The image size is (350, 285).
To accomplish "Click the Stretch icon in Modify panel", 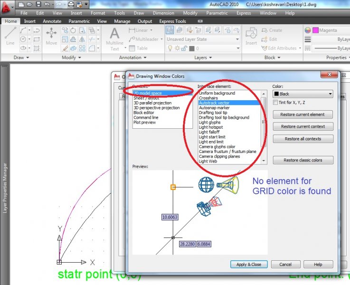I will (x=82, y=30).
